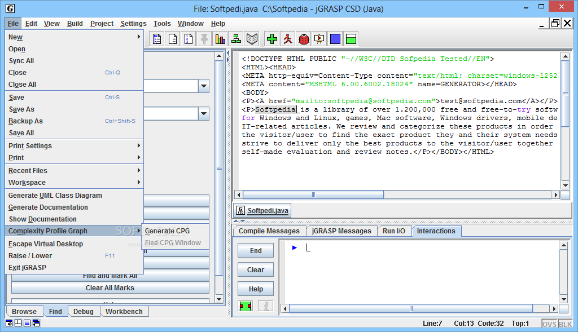Open the first combo box arrow in Find pane

(203, 86)
